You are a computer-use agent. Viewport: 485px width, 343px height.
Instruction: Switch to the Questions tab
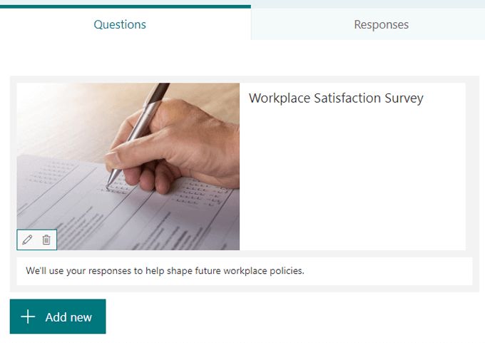tap(120, 24)
